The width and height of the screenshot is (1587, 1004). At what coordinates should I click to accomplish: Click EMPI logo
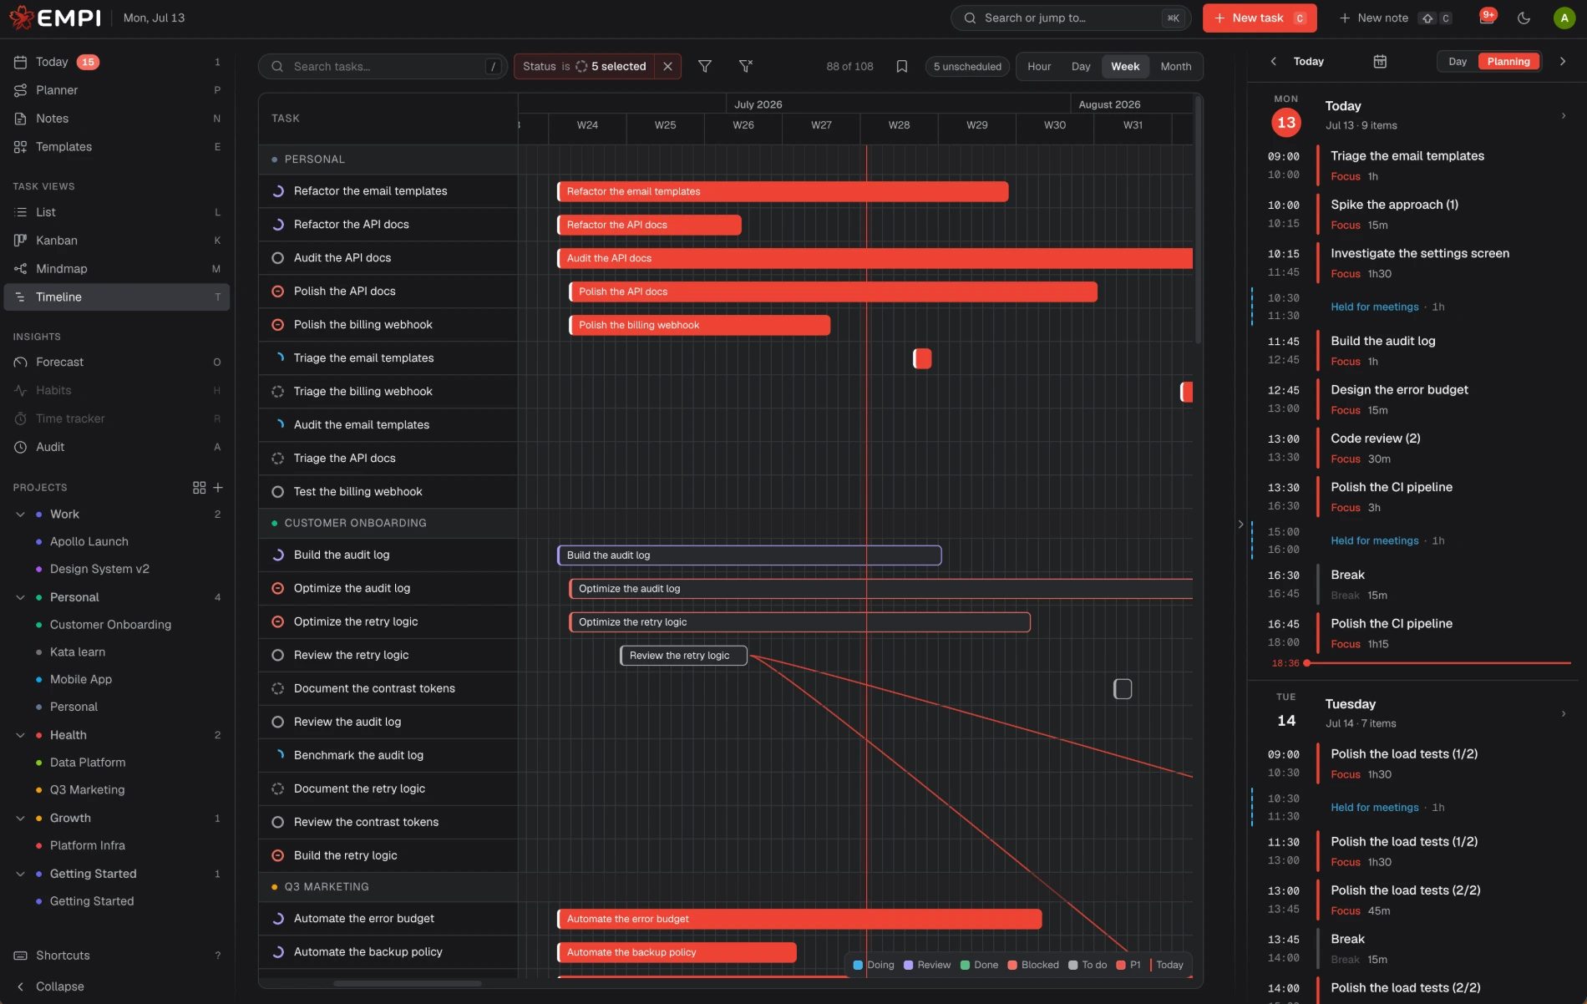click(54, 18)
